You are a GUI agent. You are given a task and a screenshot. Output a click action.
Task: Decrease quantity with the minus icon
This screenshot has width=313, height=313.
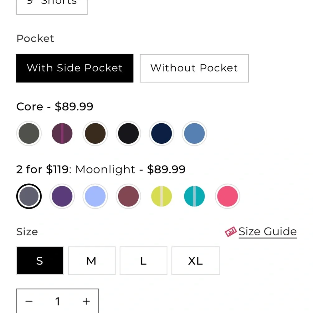[x=29, y=301]
